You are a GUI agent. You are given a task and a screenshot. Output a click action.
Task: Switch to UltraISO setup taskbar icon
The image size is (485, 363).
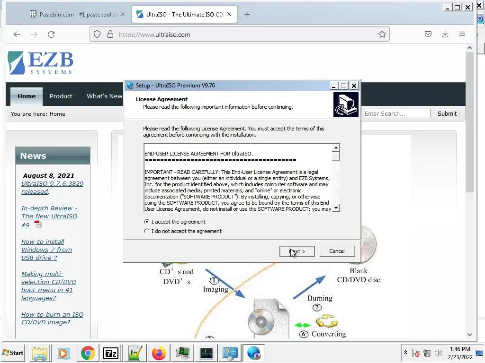254,353
